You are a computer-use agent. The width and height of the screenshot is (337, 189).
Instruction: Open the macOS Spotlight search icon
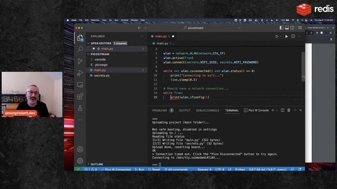(302, 20)
